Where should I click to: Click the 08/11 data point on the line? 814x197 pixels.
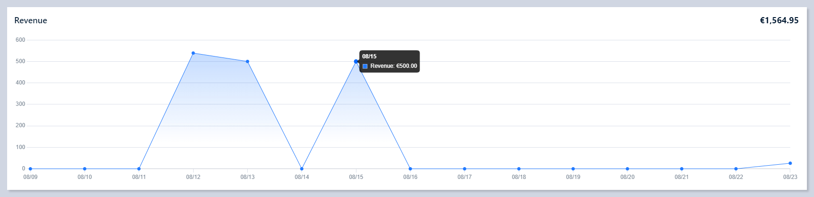[x=139, y=169]
